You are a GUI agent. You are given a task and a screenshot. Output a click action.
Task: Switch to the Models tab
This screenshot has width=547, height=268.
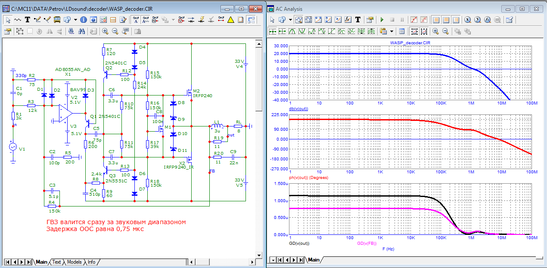74,262
